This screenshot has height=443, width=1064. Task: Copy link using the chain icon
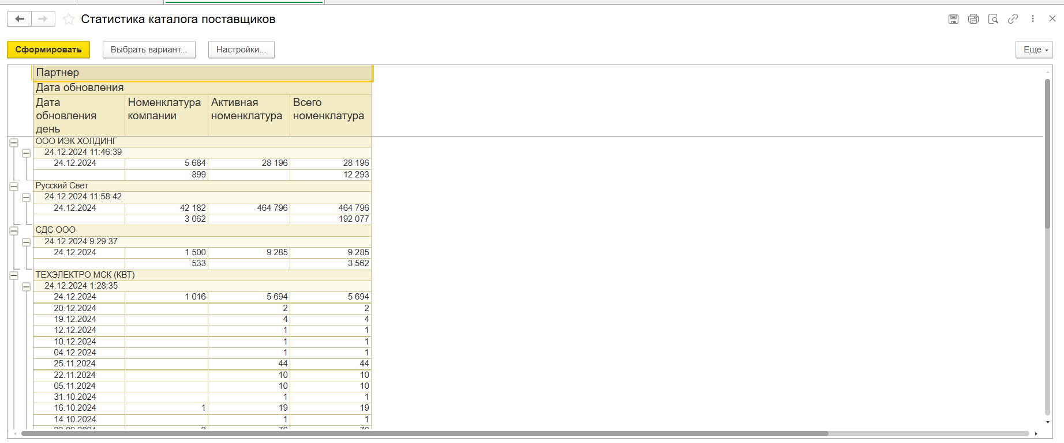tap(1013, 19)
